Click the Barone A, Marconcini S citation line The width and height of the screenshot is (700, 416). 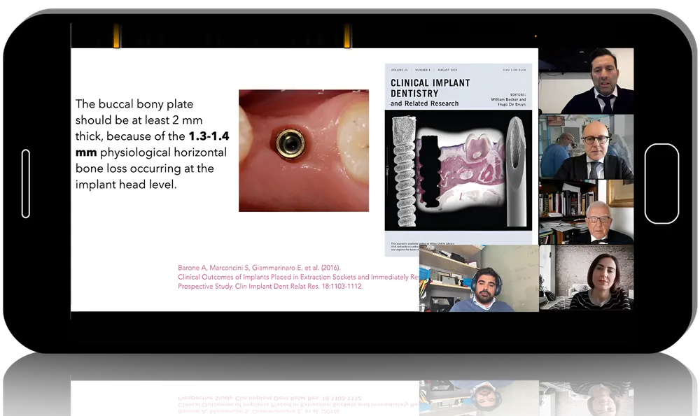pyautogui.click(x=259, y=268)
